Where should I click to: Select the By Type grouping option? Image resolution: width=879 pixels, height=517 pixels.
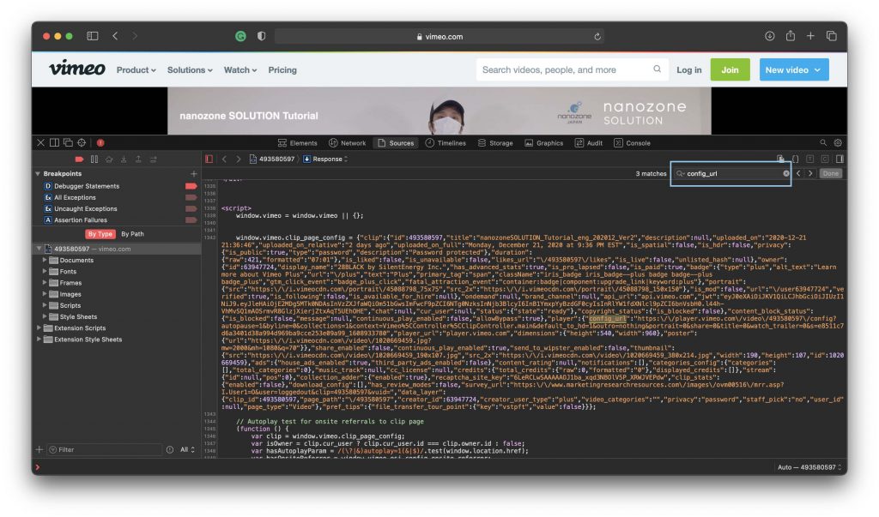tap(100, 234)
